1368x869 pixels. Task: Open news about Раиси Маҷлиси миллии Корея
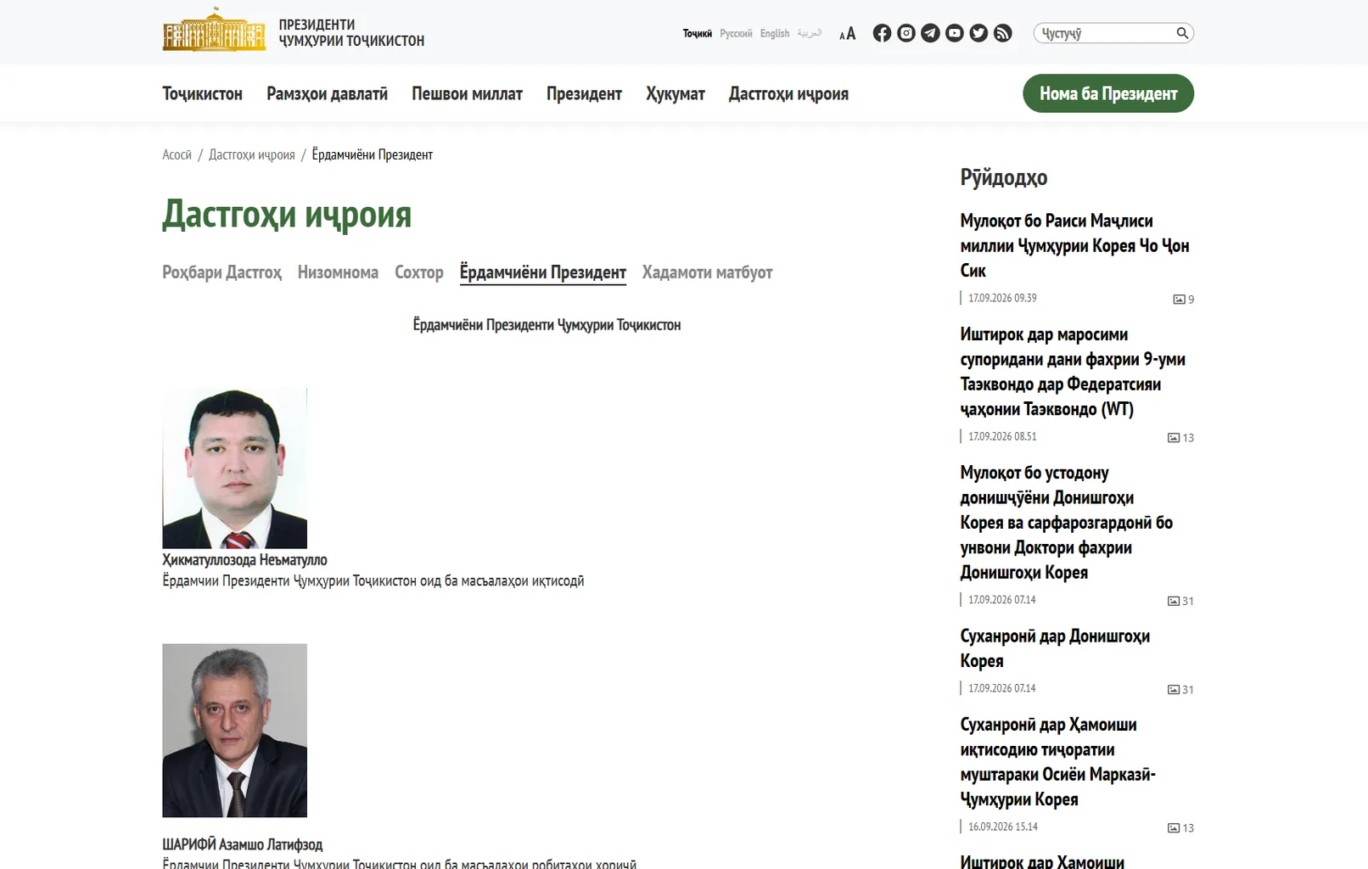click(x=1074, y=245)
